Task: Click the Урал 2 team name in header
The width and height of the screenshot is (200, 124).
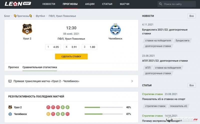Action: tap(27, 39)
